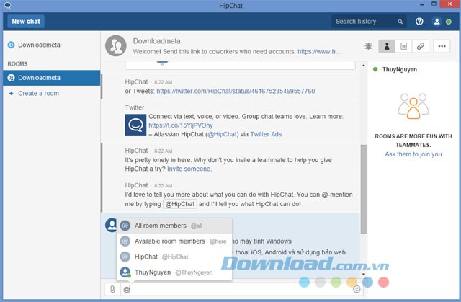Show the room files panel
Screen dimensions: 461x302
[x=403, y=46]
